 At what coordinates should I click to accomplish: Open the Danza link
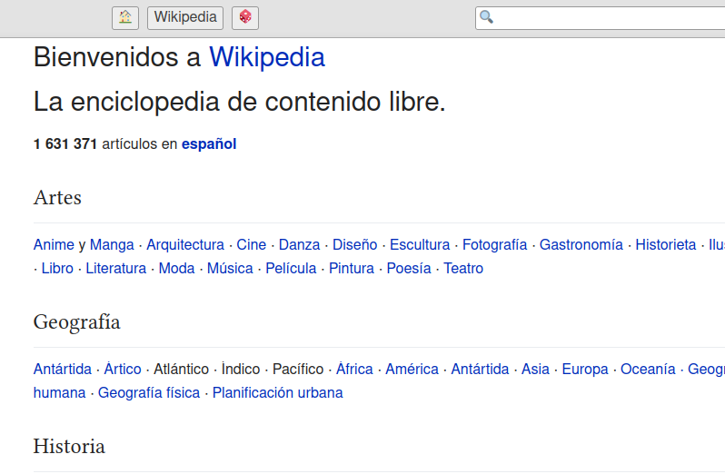(x=299, y=244)
